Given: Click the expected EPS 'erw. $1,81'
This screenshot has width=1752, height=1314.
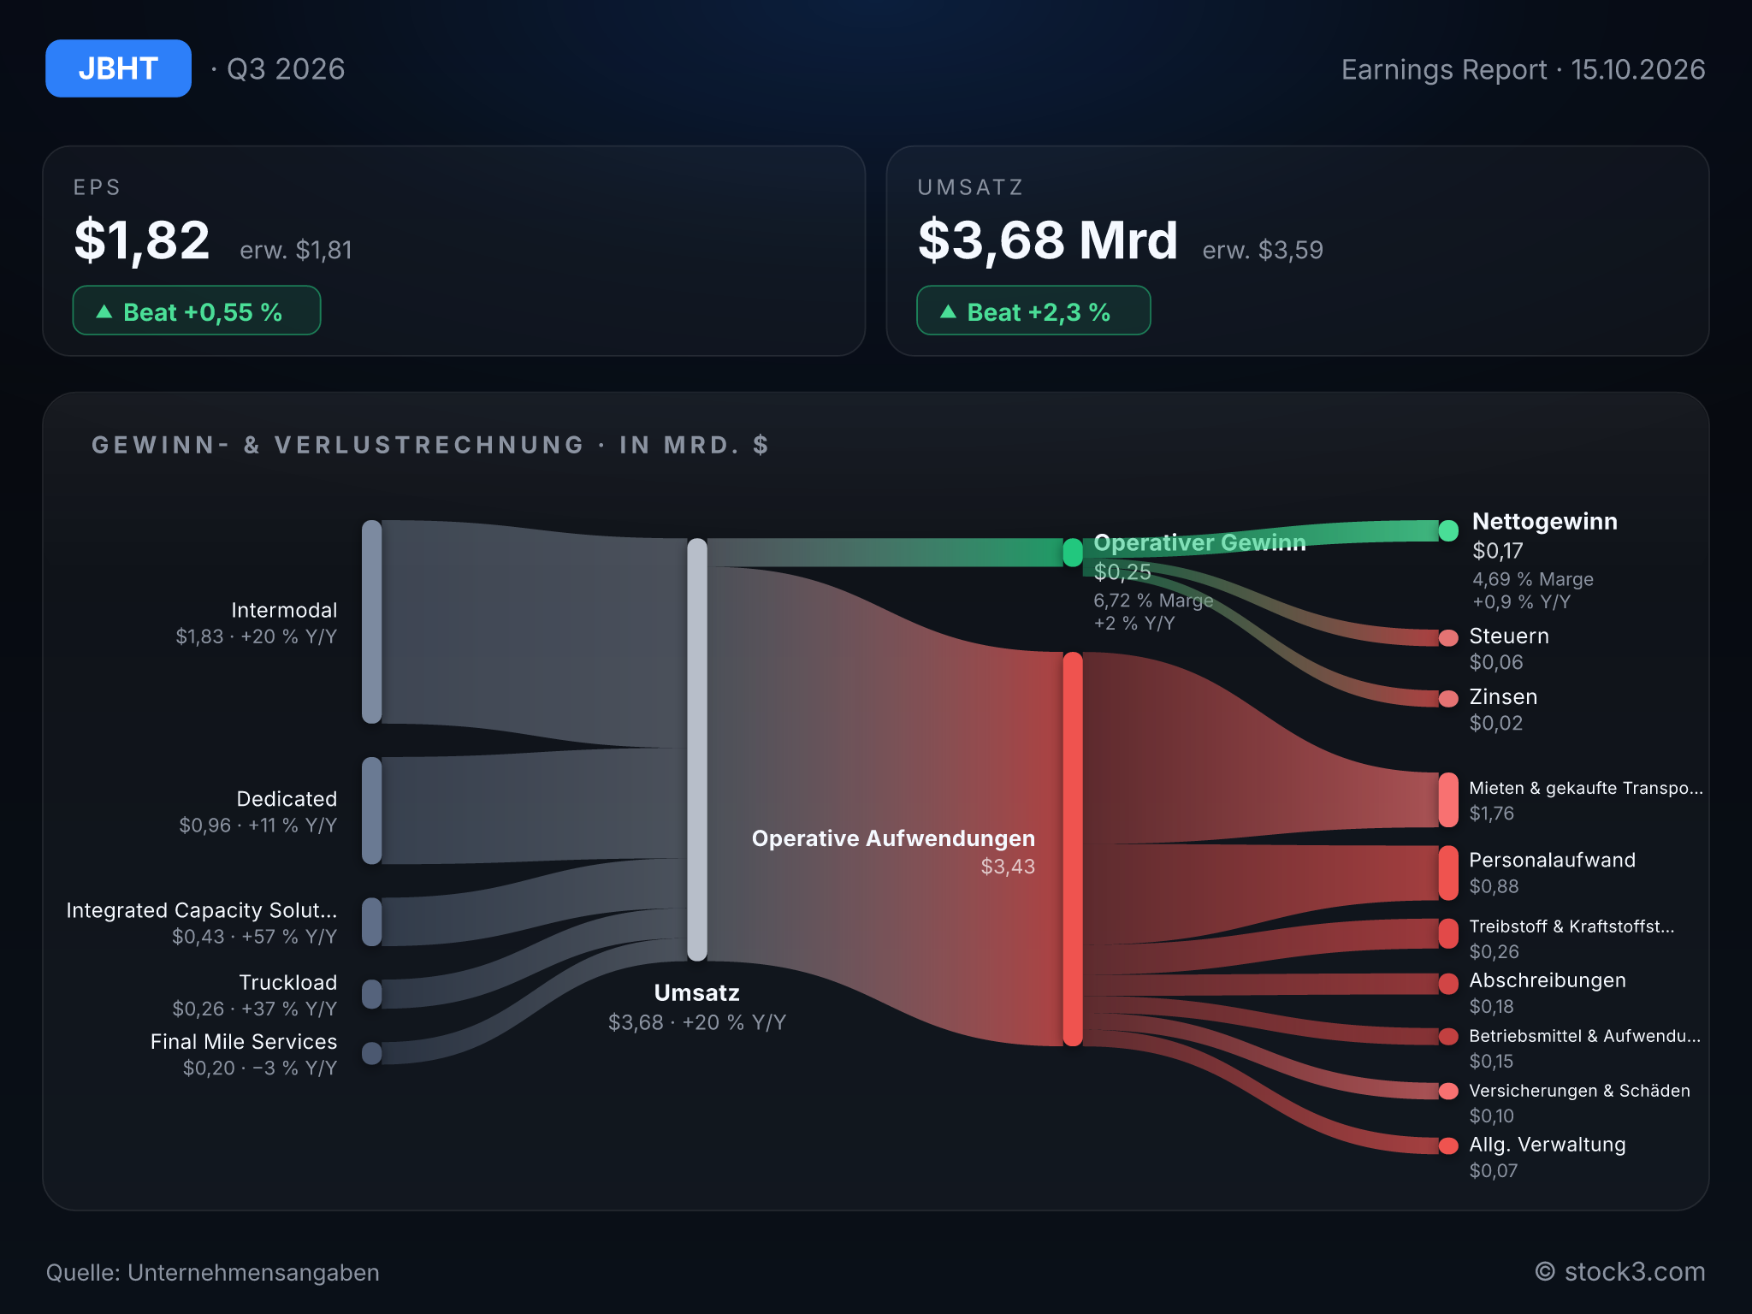Looking at the screenshot, I should tap(296, 250).
